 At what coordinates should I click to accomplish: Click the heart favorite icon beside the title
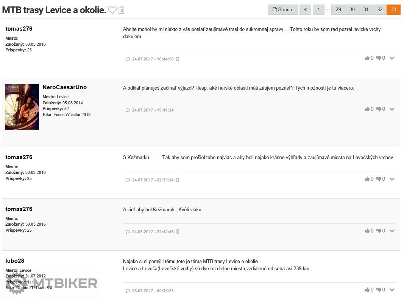click(x=112, y=10)
